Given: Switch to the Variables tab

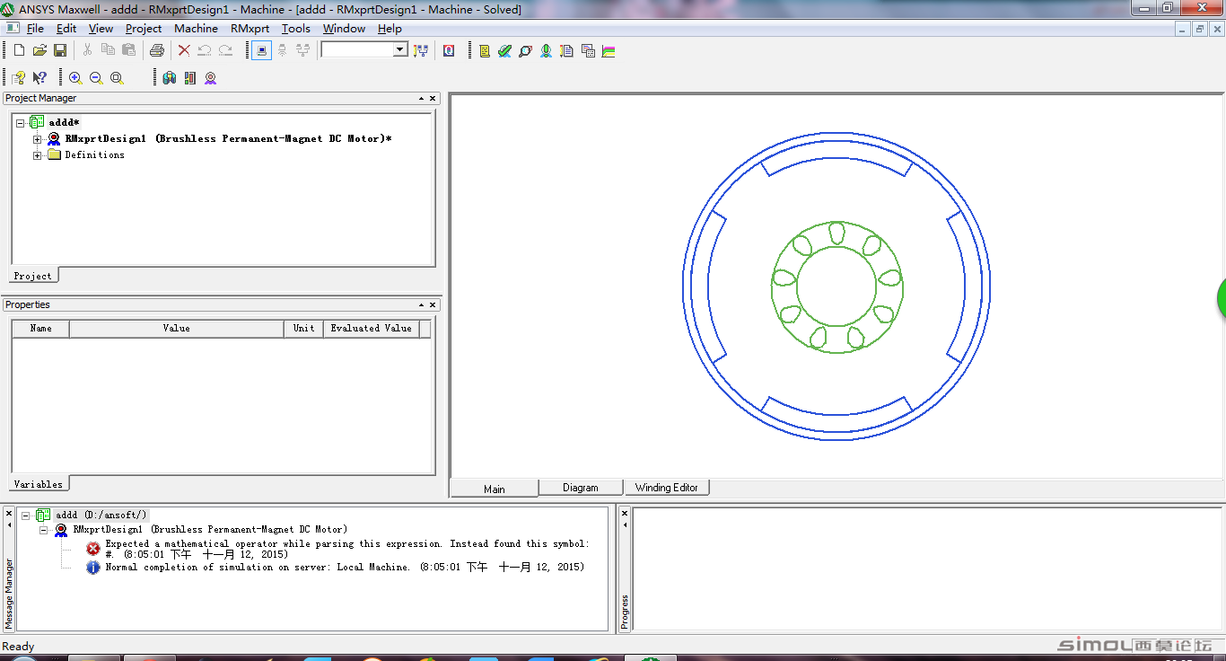Looking at the screenshot, I should pyautogui.click(x=39, y=484).
